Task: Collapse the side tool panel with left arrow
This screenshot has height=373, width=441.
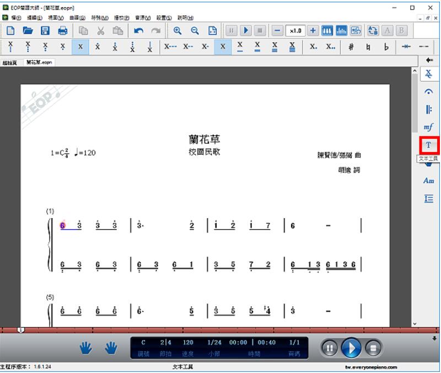Action: 429,60
